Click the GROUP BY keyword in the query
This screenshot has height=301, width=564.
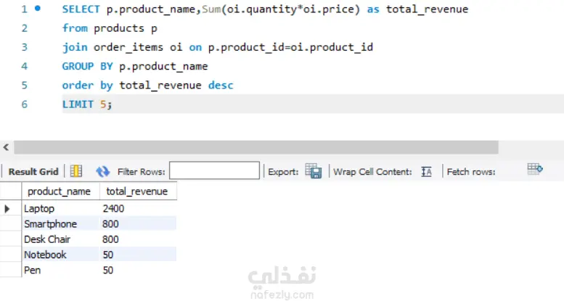tap(87, 66)
